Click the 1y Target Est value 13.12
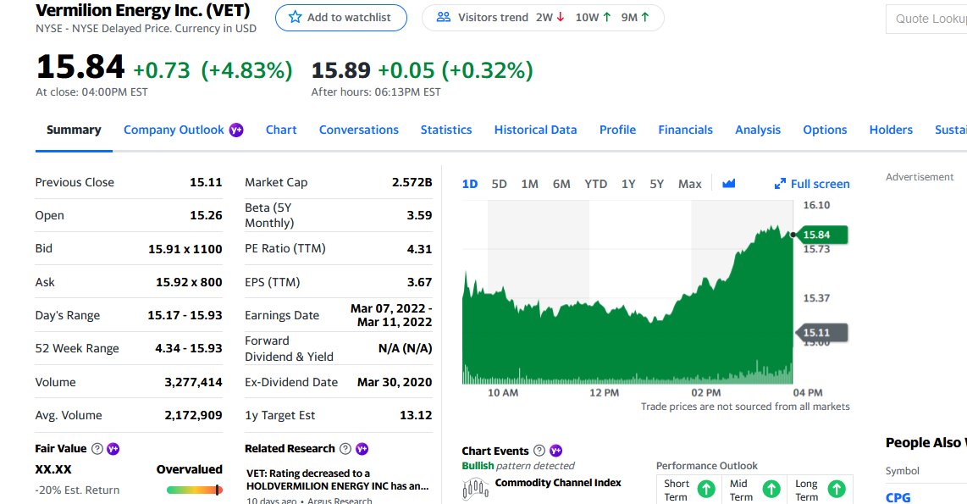The height and width of the screenshot is (504, 967). [416, 415]
